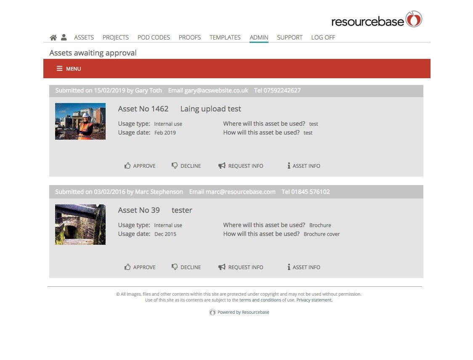The image size is (473, 360).
Task: Approve Asset No 1462 thumbs-up icon
Action: tap(128, 166)
